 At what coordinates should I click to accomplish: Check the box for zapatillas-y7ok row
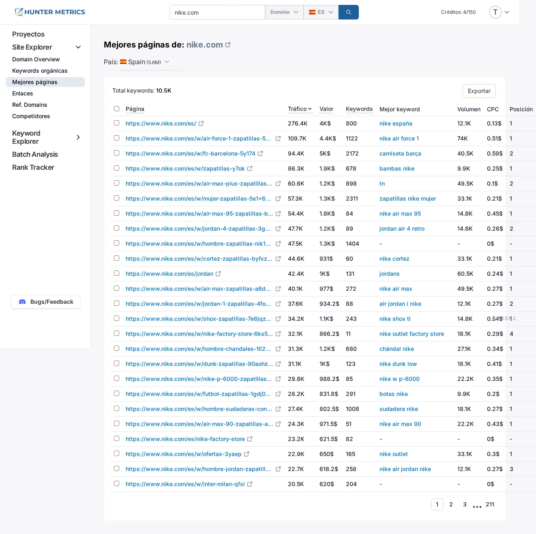coord(117,168)
